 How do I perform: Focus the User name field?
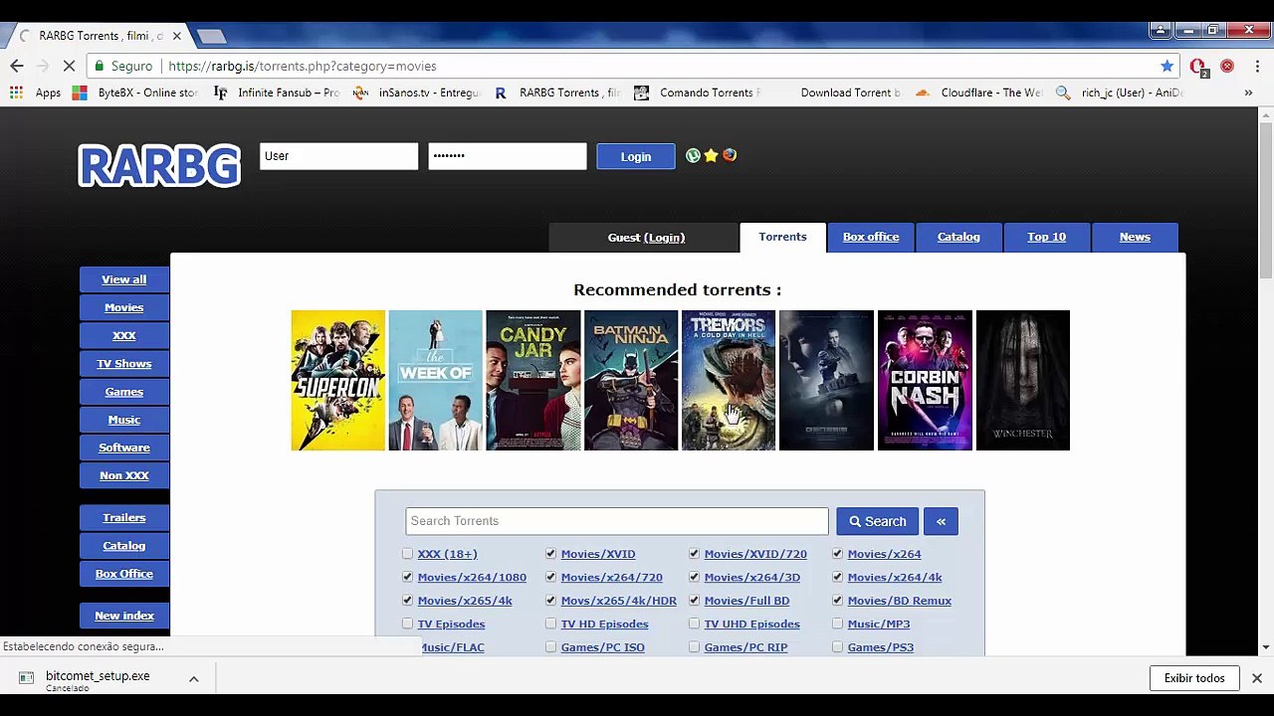click(338, 156)
